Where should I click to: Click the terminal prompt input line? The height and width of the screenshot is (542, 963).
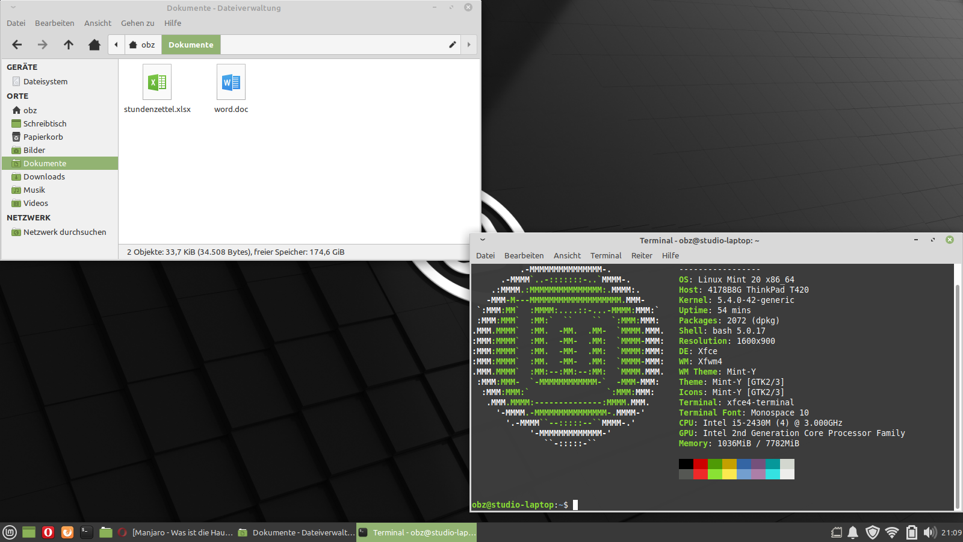coord(525,505)
